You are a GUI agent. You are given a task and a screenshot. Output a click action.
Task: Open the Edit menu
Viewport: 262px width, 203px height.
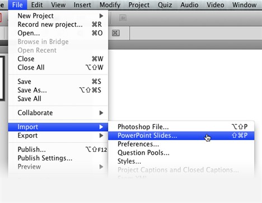(37, 5)
